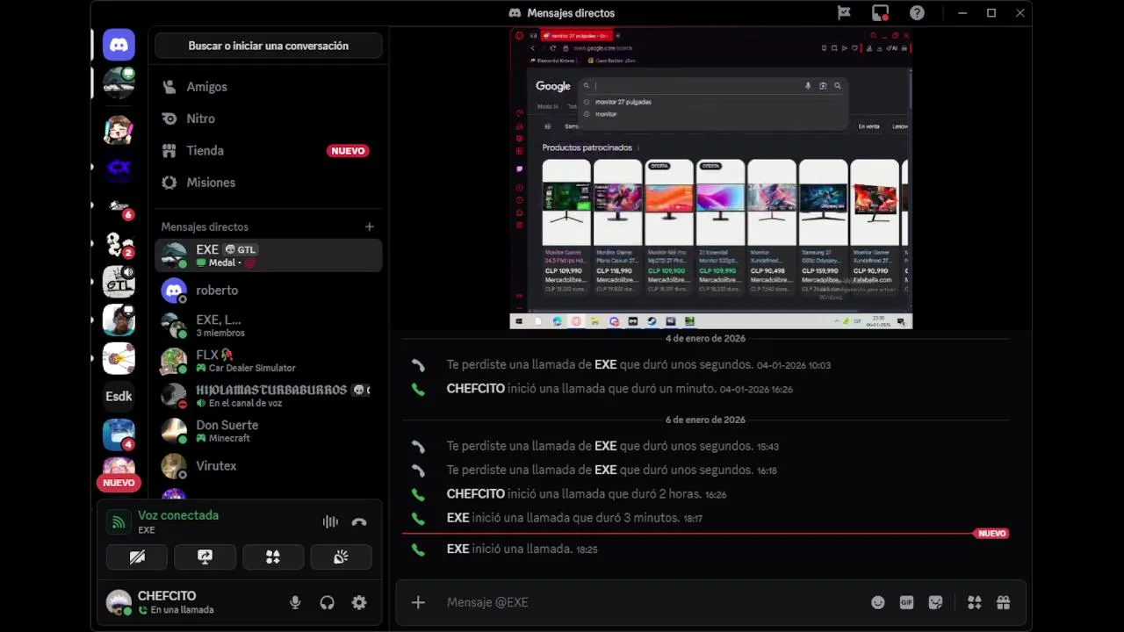Open help question mark icon

(917, 13)
